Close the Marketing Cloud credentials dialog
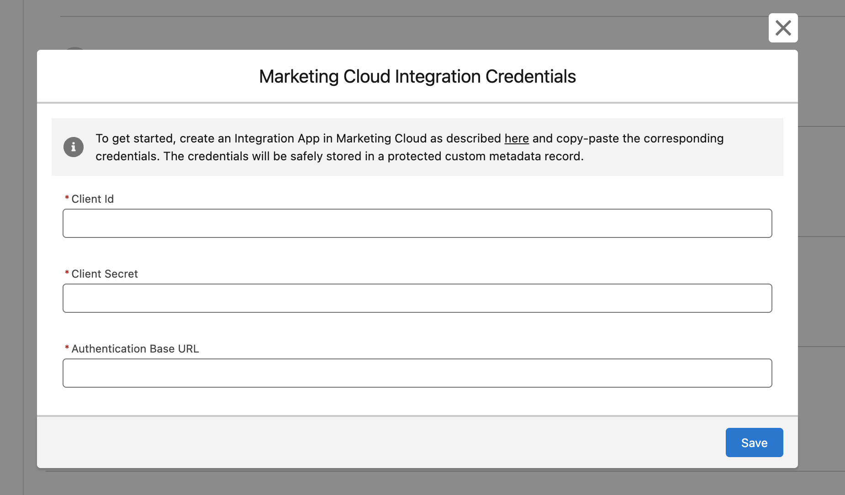The width and height of the screenshot is (845, 495). (x=783, y=28)
